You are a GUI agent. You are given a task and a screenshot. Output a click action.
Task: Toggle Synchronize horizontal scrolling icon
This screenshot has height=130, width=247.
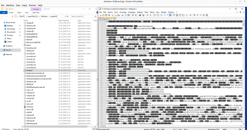point(158,15)
